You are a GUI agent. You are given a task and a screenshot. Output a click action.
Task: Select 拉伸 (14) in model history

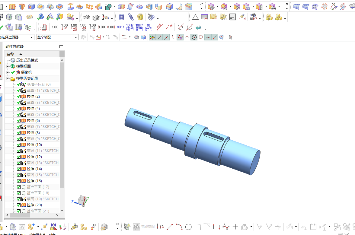tap(34, 169)
